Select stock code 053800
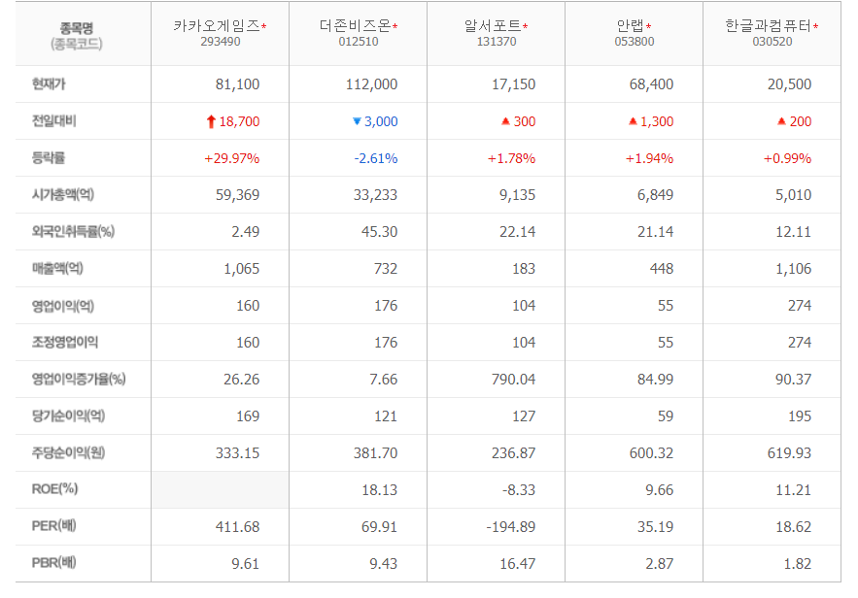 [635, 42]
